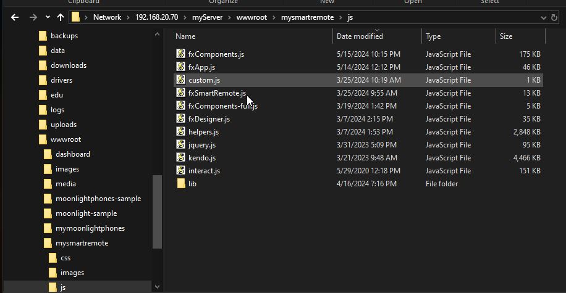Open recent locations dropdown arrow
566x293 pixels.
pyautogui.click(x=48, y=17)
